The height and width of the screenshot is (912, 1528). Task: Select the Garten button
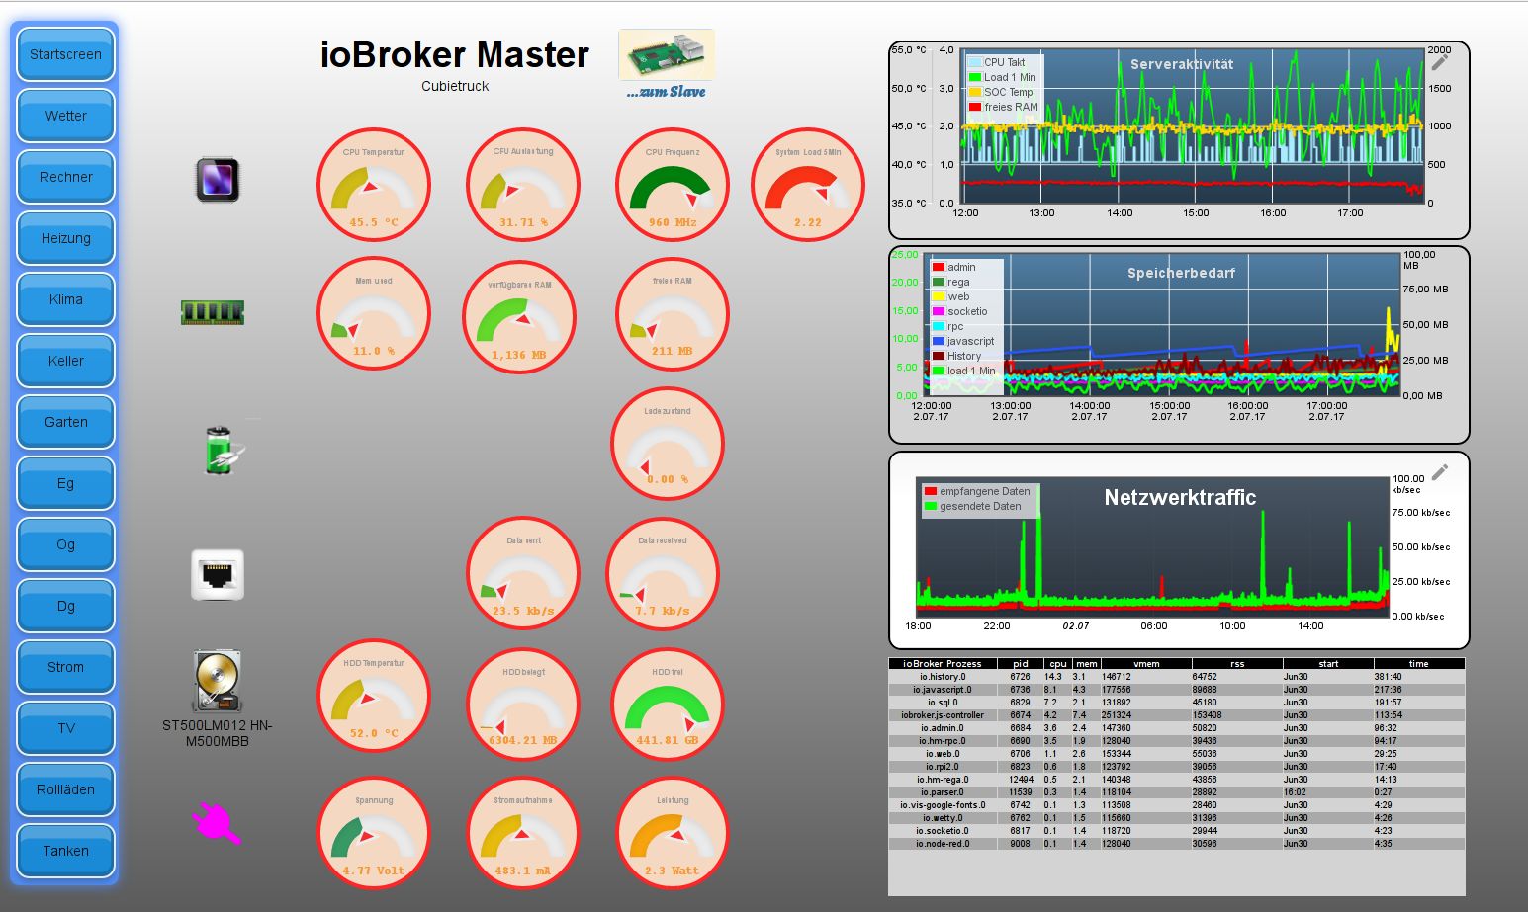65,423
